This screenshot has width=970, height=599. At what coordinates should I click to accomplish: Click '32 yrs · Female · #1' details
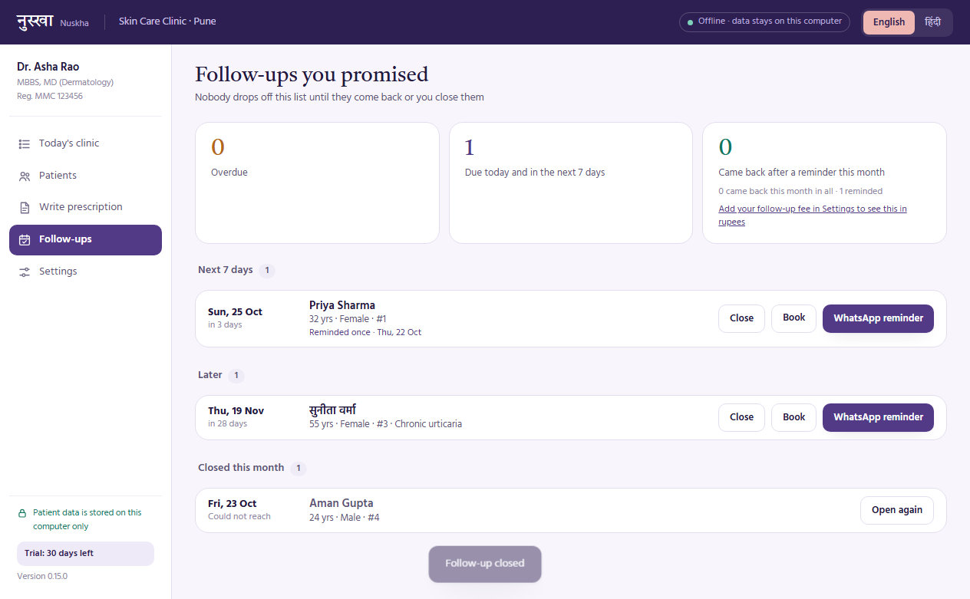[x=348, y=319]
